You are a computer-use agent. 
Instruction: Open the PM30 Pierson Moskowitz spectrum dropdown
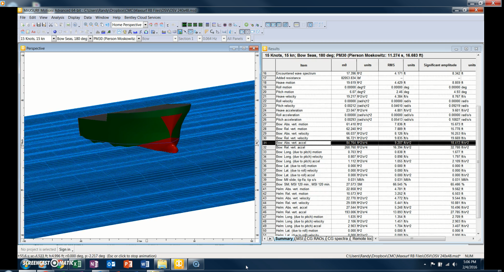coord(139,39)
